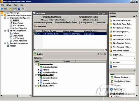The image size is (139, 101).
Task: Switch to Managed Folder Mailbox Policies tab
Action: 53,20
